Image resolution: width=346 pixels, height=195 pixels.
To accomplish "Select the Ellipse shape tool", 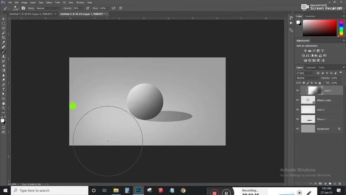I will 3,99.
